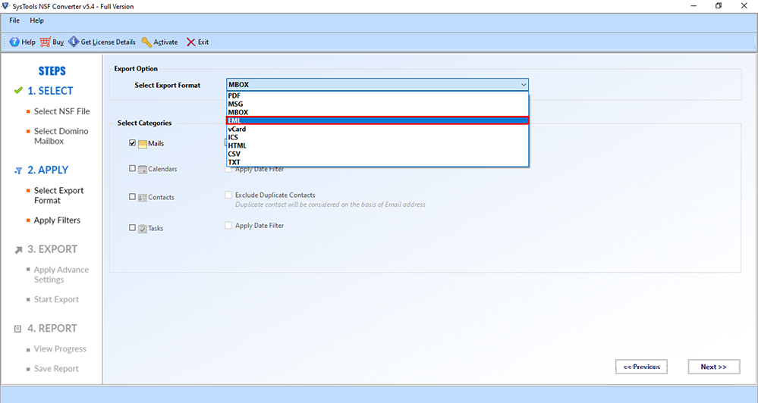Click the Activate key icon
The width and height of the screenshot is (758, 403).
pos(146,42)
